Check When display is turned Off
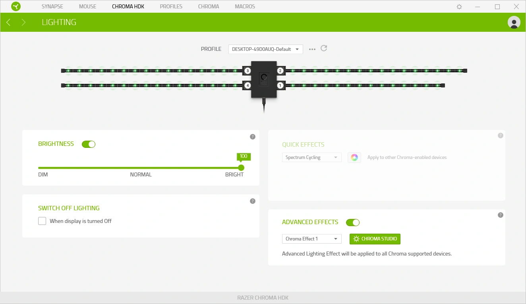 pos(42,221)
